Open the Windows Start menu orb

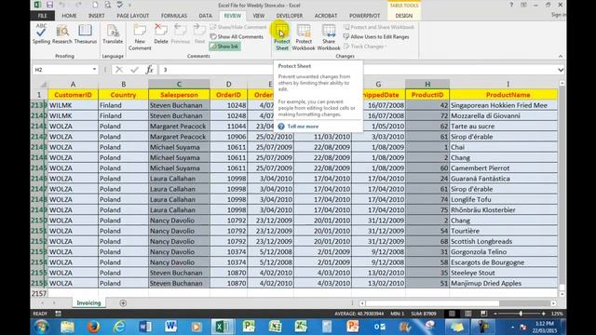pyautogui.click(x=41, y=327)
